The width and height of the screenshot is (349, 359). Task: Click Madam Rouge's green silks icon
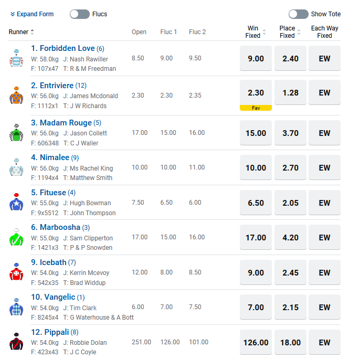point(17,132)
